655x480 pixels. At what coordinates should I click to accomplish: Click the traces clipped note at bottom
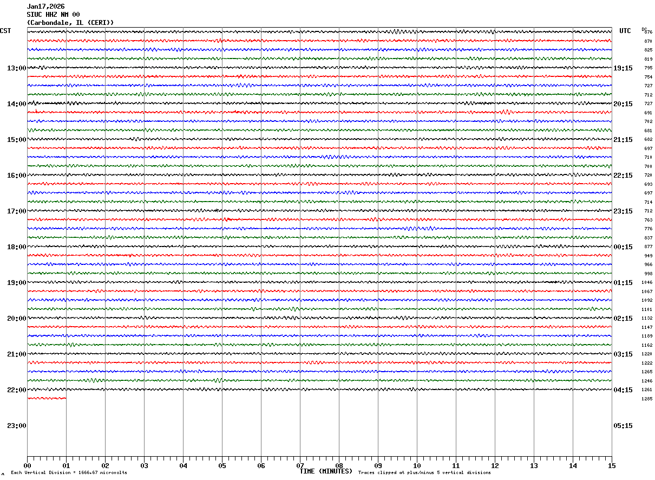pyautogui.click(x=424, y=473)
